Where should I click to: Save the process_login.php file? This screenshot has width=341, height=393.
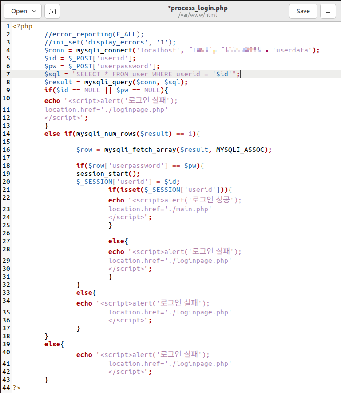pos(303,11)
